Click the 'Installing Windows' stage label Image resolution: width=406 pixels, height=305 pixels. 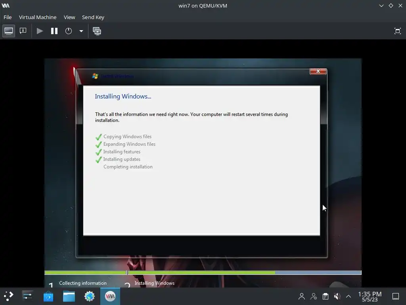point(154,283)
